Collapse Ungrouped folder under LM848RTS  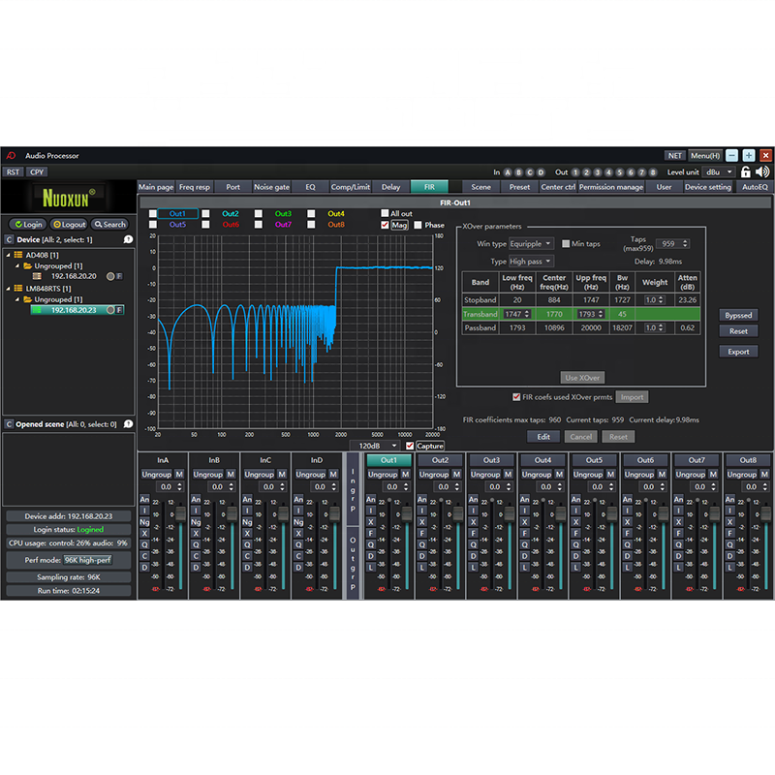(x=17, y=299)
